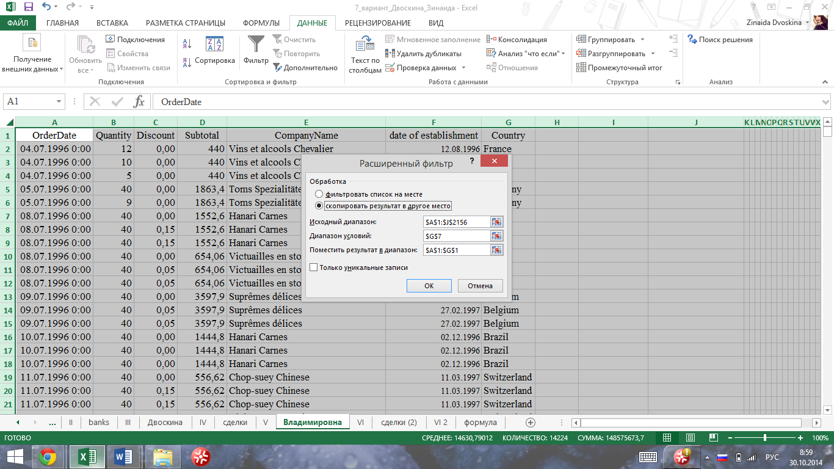Sort ascending A to Z icon
The width and height of the screenshot is (834, 469).
coord(187,43)
